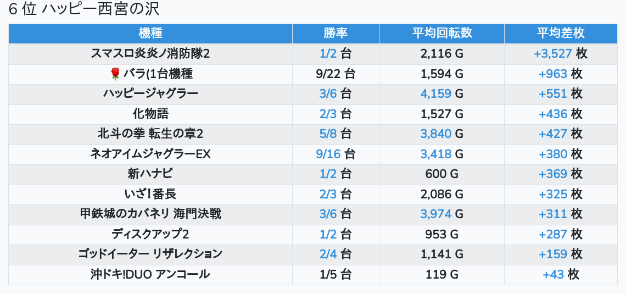Select 北斗の拳 転生の章2 row
Image resolution: width=626 pixels, height=294 pixels.
[150, 134]
